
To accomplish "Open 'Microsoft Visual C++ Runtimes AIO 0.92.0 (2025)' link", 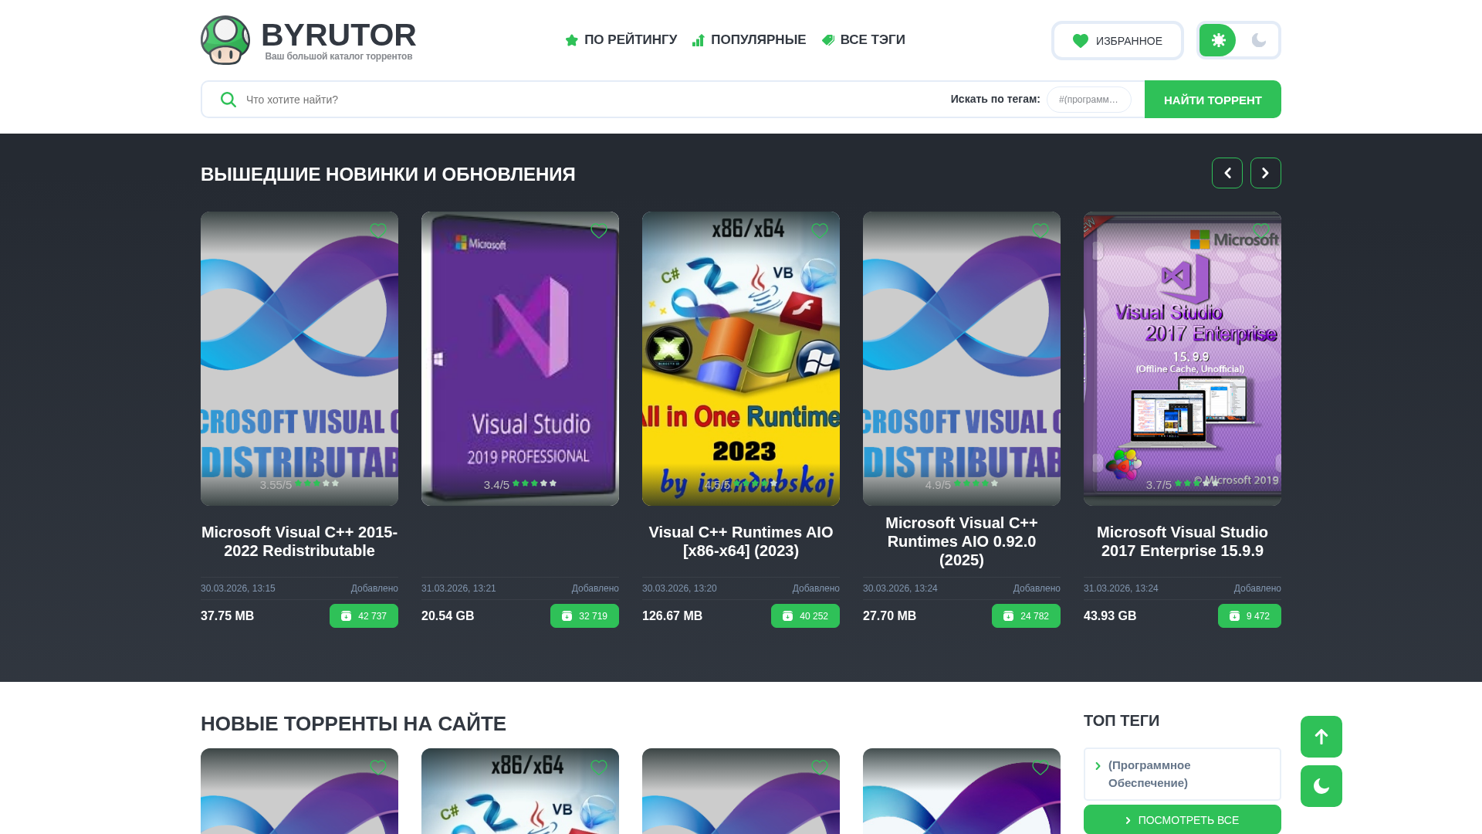I will click(x=962, y=541).
